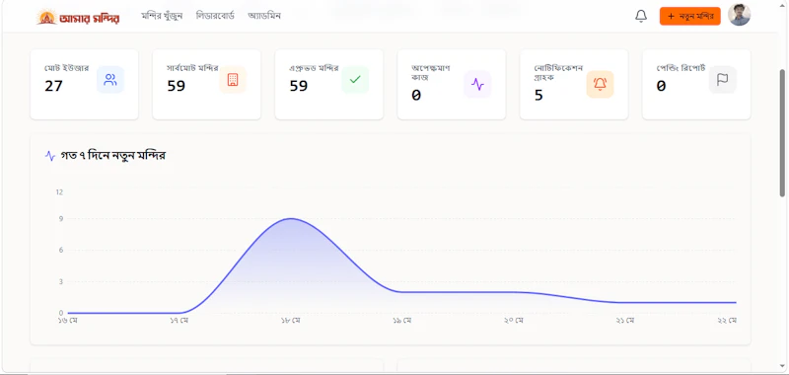
Task: Click the users icon in মোট ইউজার card
Action: pos(110,80)
